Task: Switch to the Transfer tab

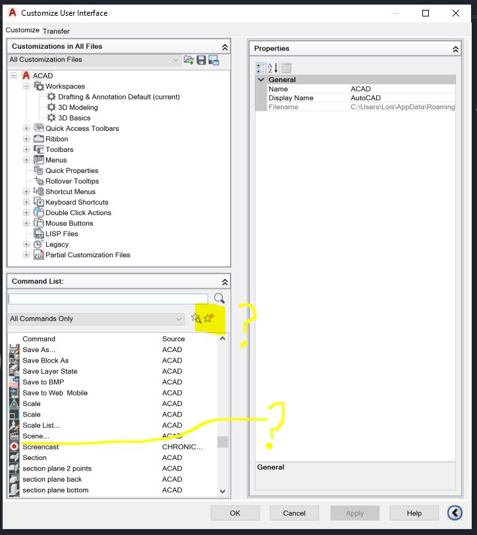Action: tap(56, 31)
